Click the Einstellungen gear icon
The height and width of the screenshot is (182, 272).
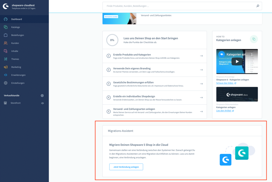point(6,83)
